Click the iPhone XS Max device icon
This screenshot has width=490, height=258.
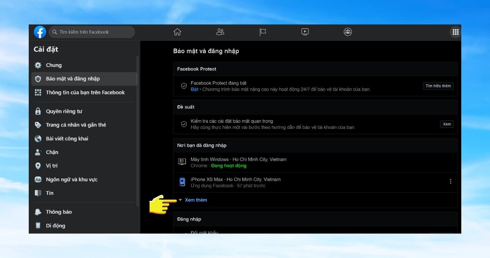coord(182,182)
